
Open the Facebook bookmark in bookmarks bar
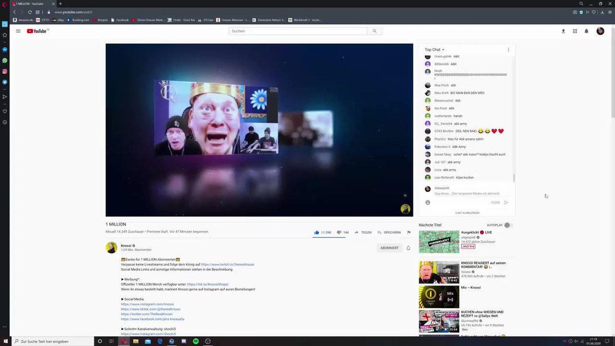pos(120,20)
